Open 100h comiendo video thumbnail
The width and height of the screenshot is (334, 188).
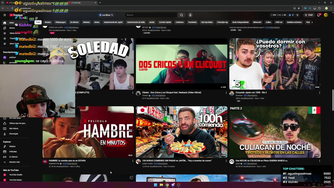[x=181, y=132]
